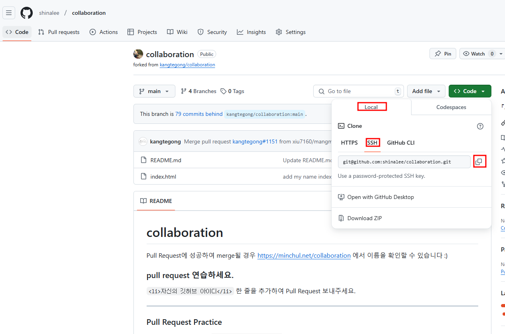Click into the Go to file search field

point(358,91)
